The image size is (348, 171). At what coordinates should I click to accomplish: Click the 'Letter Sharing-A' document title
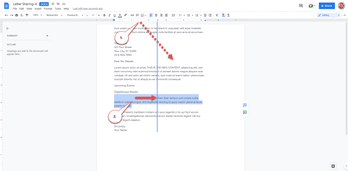pos(25,4)
